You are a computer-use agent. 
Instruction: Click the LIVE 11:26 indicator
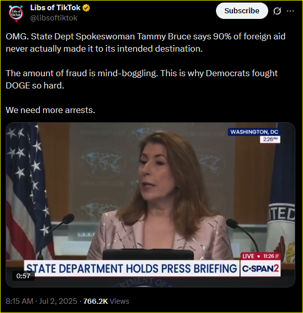click(x=261, y=256)
